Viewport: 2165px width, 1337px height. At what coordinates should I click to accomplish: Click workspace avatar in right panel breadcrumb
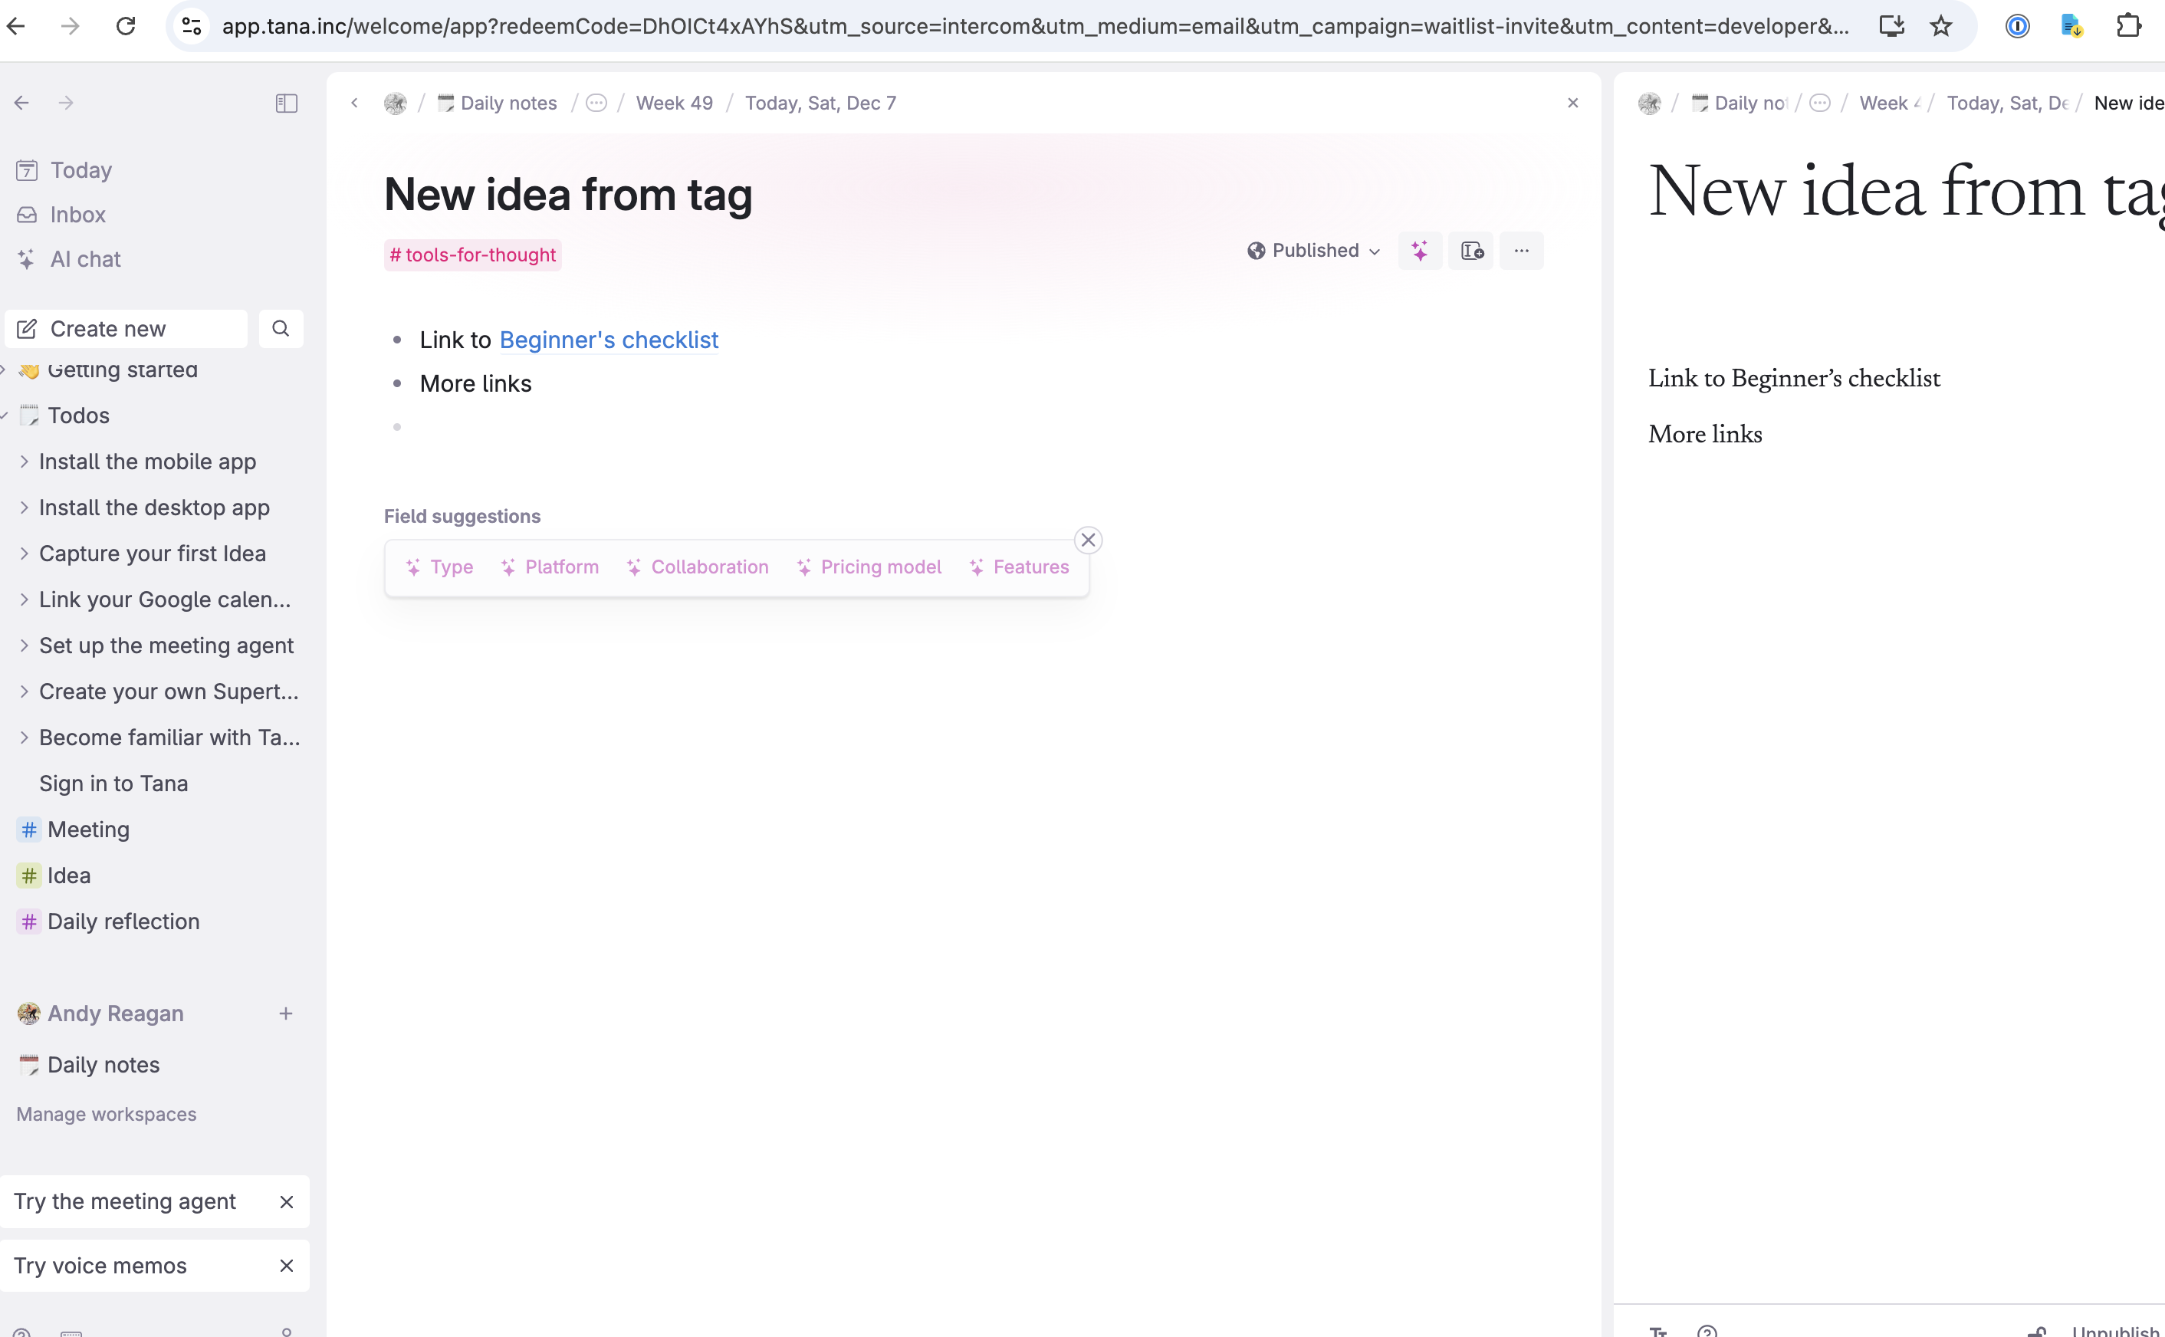pyautogui.click(x=1650, y=103)
